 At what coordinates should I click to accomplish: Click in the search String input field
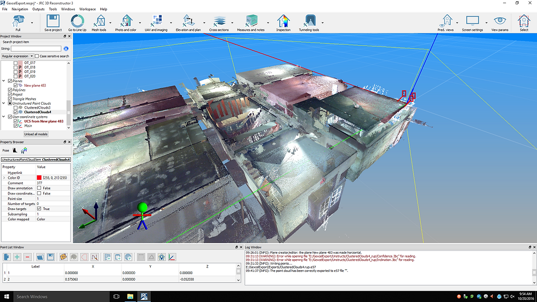point(36,49)
